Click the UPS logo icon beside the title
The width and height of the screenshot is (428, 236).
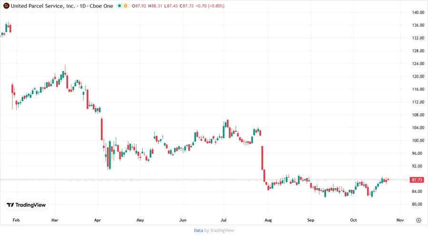pyautogui.click(x=6, y=6)
